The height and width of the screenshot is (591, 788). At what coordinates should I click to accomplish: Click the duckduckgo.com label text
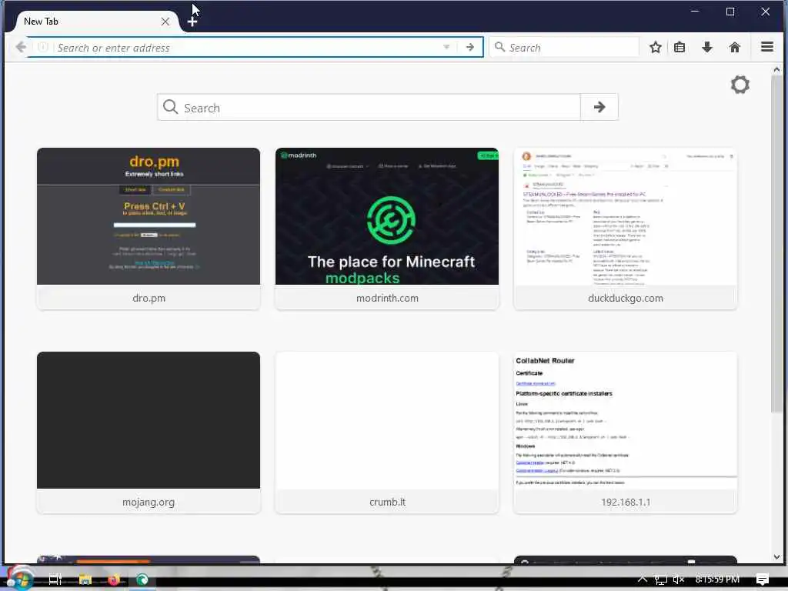(626, 298)
